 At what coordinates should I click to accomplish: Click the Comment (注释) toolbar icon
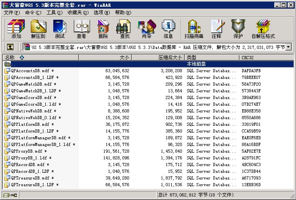216,29
